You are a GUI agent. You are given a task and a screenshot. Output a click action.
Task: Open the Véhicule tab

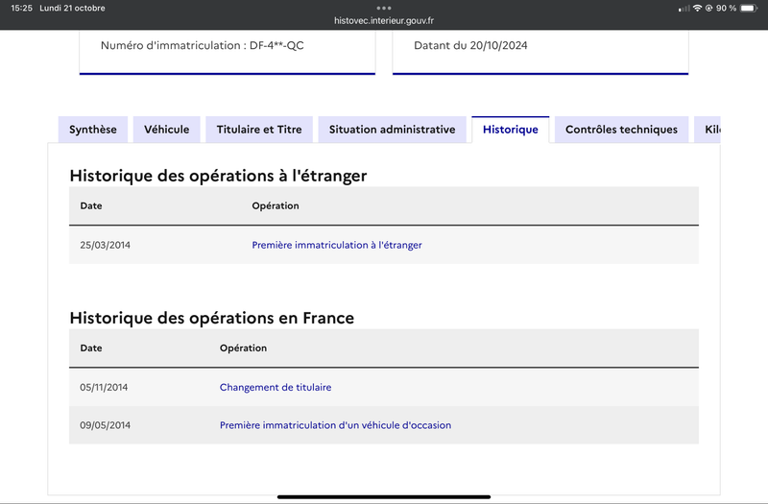tap(166, 130)
